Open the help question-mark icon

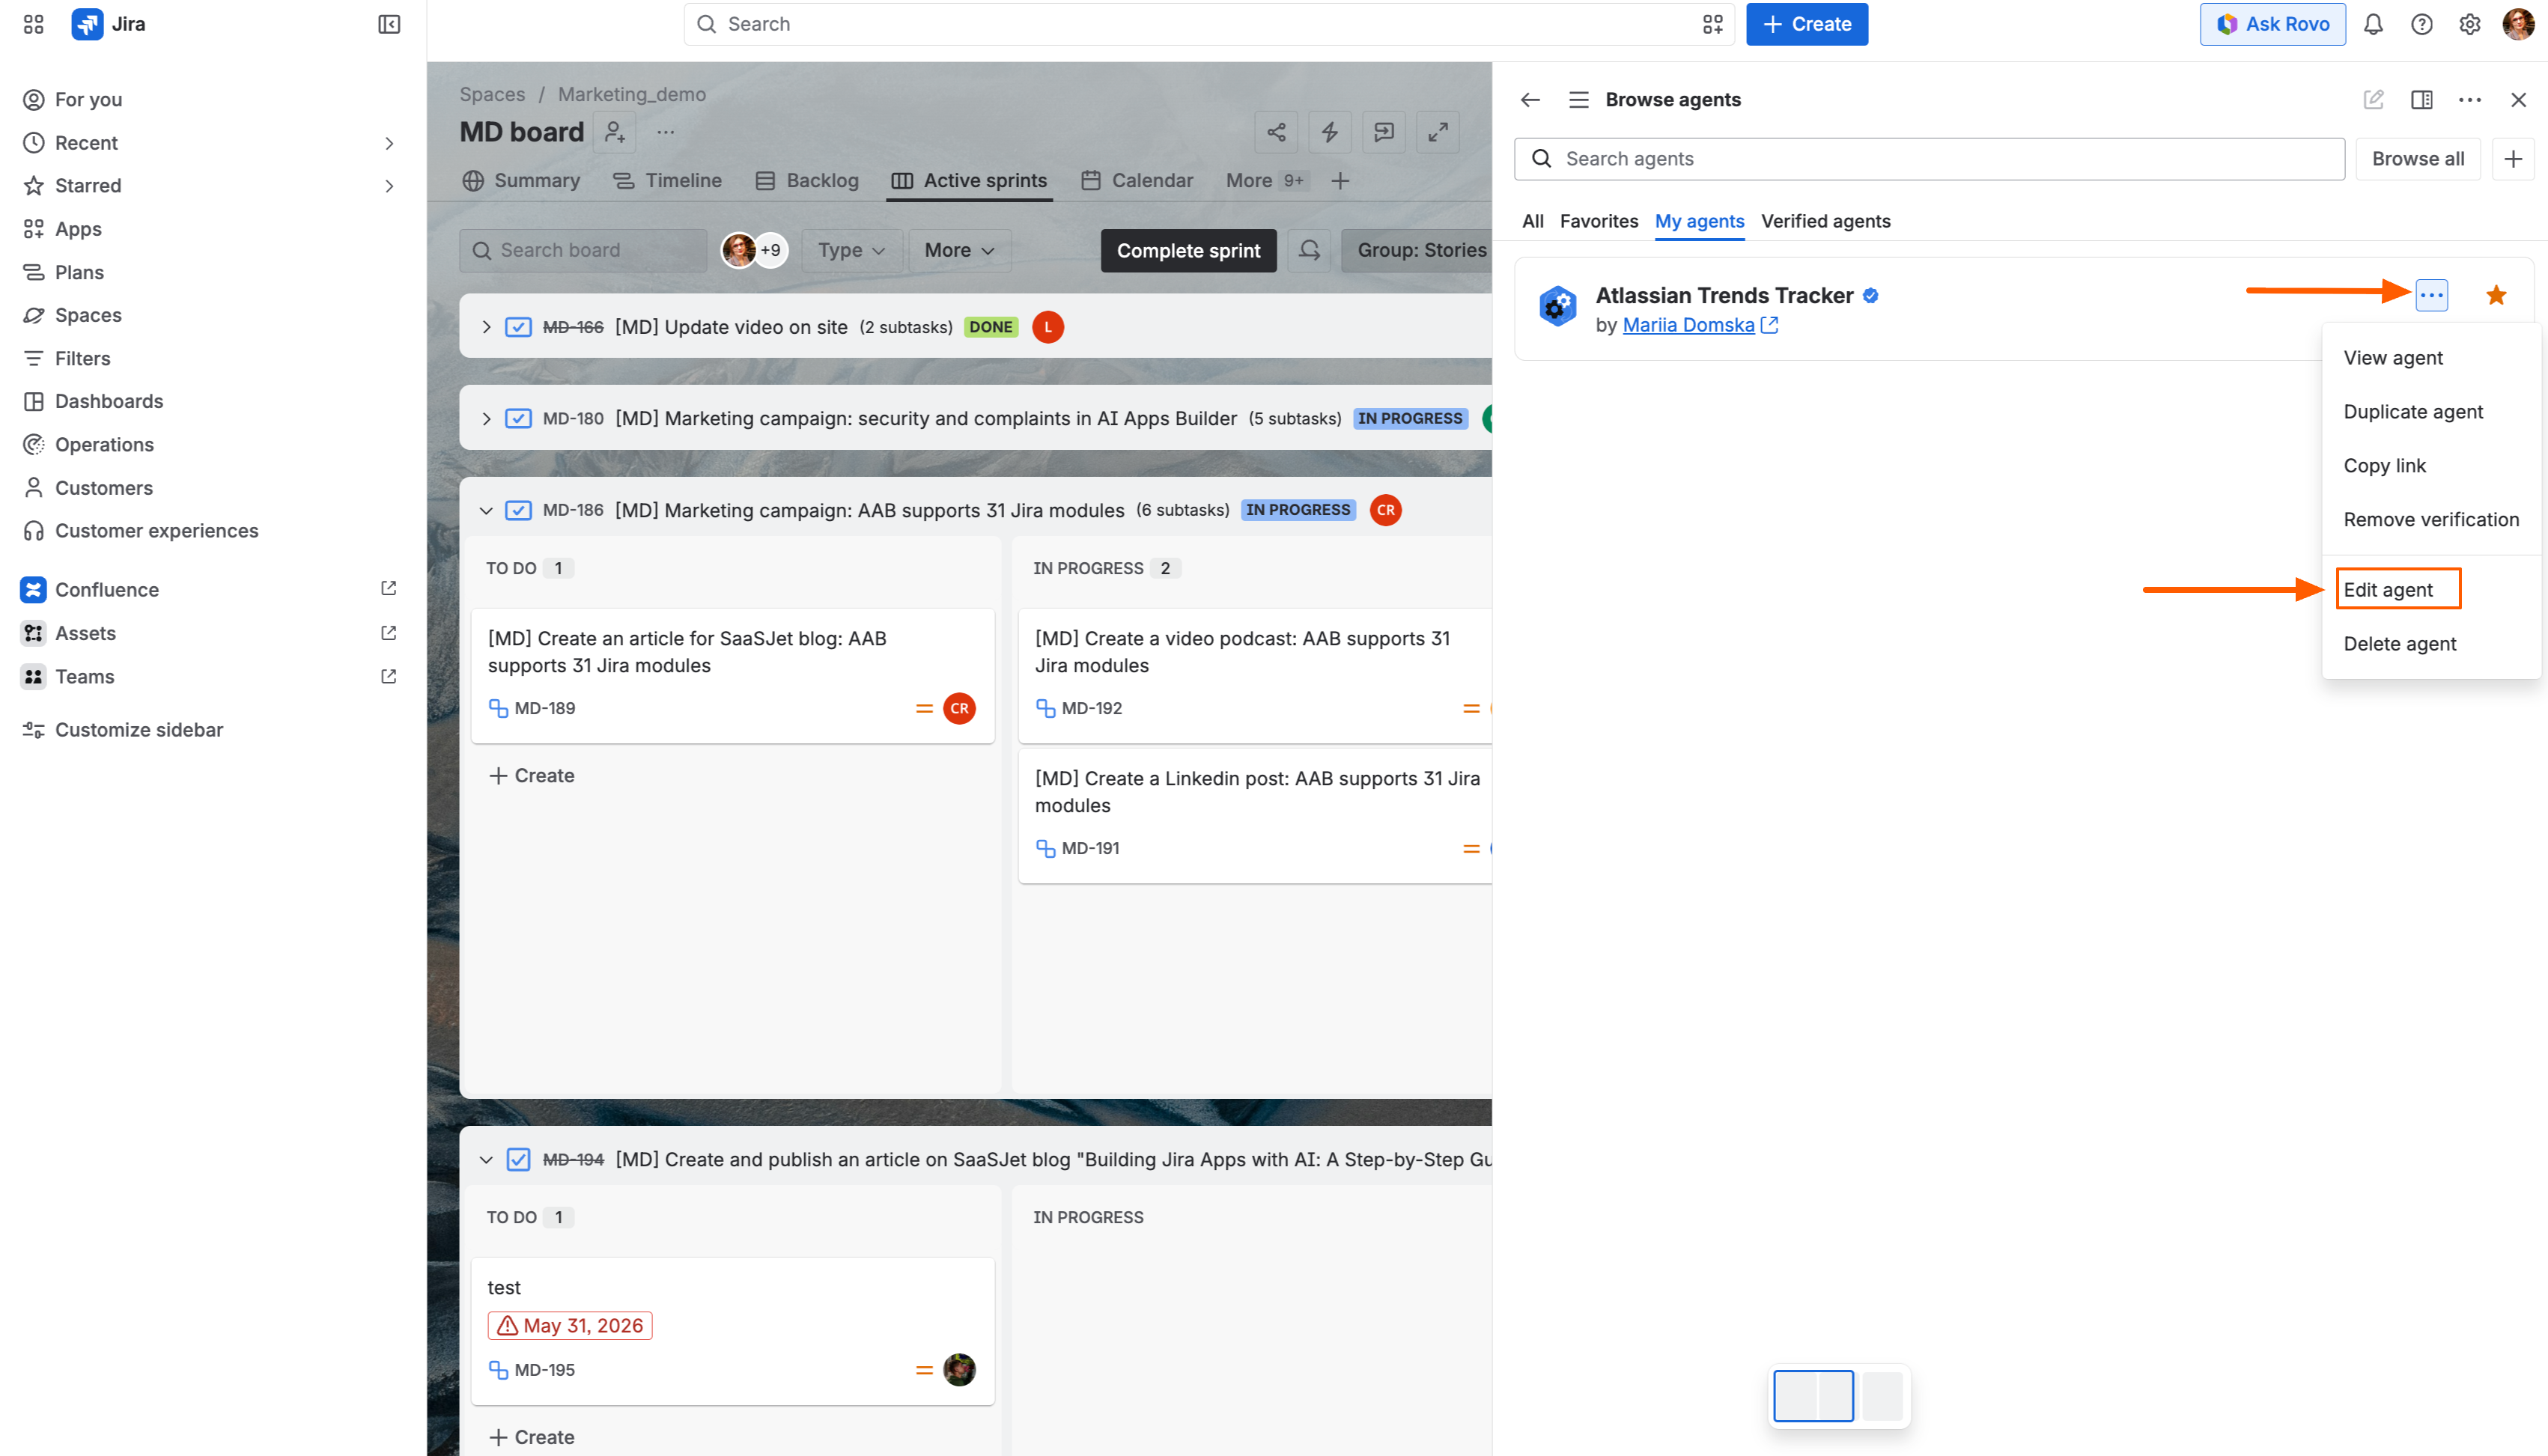tap(2421, 24)
